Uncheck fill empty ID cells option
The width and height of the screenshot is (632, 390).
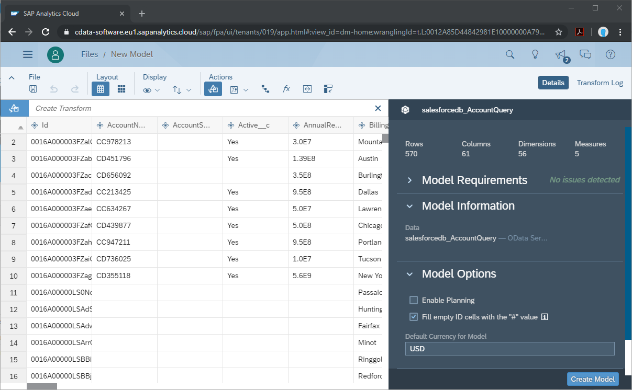point(413,317)
